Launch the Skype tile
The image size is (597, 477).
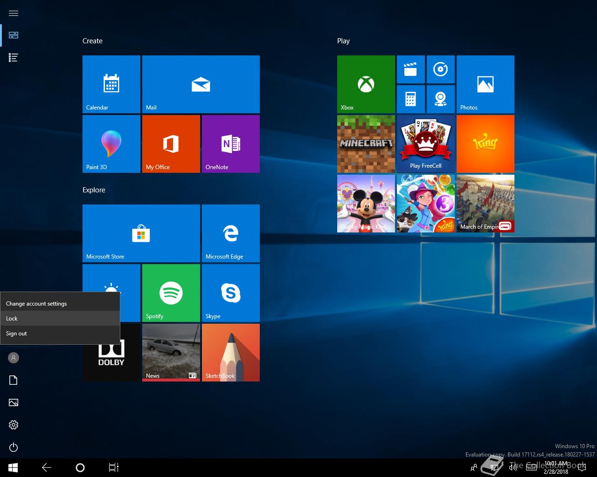click(x=231, y=293)
